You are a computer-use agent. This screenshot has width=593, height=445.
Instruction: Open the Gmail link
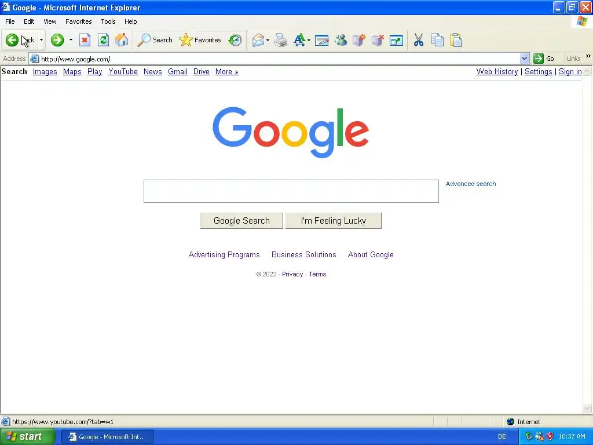tap(178, 71)
